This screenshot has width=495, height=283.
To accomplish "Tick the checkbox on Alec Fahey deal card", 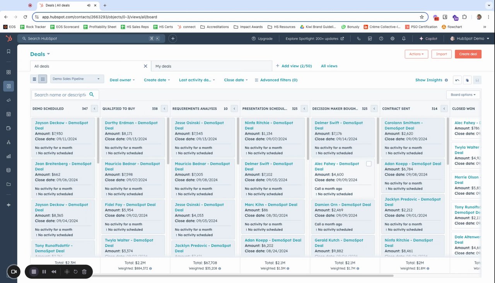I will coord(369,164).
